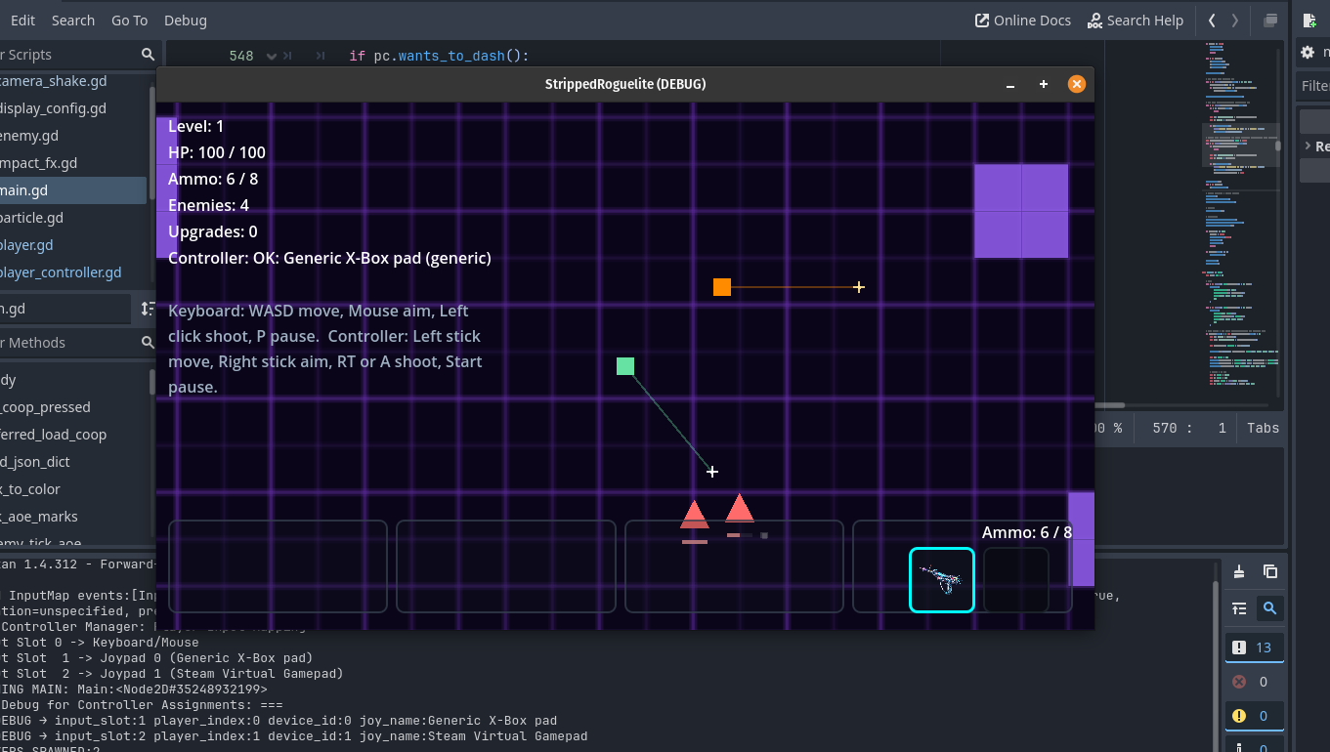This screenshot has width=1330, height=752.
Task: Click the copy output selection icon
Action: tap(1269, 572)
